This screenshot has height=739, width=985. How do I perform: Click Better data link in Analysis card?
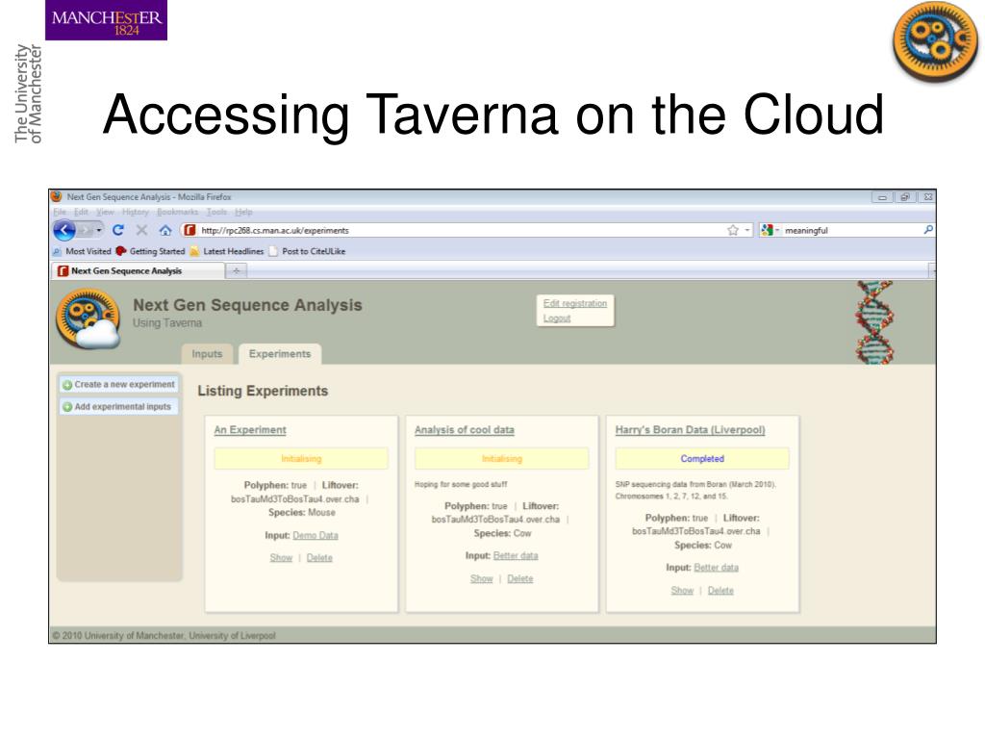tap(516, 555)
